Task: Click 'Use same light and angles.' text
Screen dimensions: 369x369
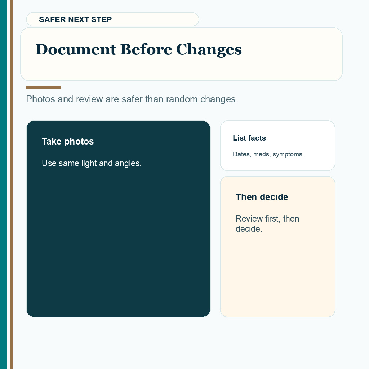Action: click(92, 163)
